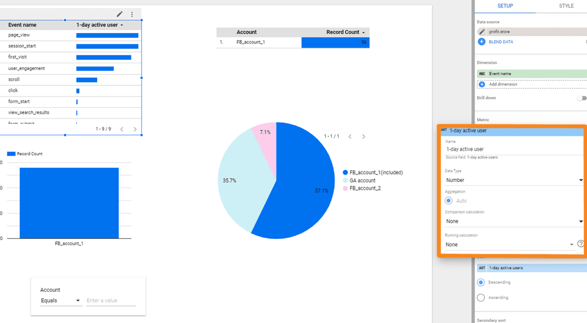587x323 pixels.
Task: Click FB_account_1 cell in Account table
Action: coord(251,42)
